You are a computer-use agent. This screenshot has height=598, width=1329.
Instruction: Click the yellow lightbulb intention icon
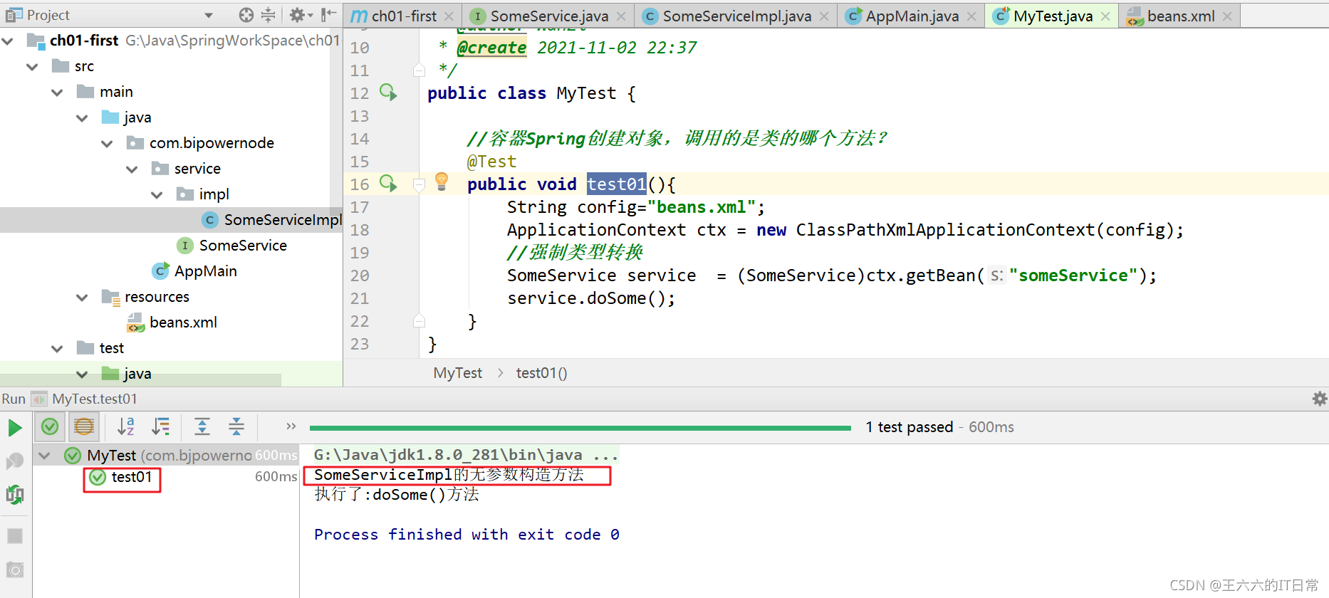coord(442,182)
